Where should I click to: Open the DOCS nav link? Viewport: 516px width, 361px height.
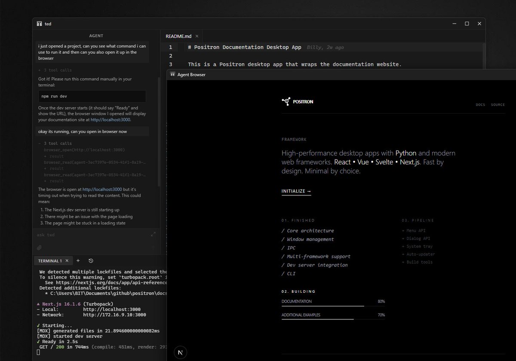pyautogui.click(x=480, y=105)
